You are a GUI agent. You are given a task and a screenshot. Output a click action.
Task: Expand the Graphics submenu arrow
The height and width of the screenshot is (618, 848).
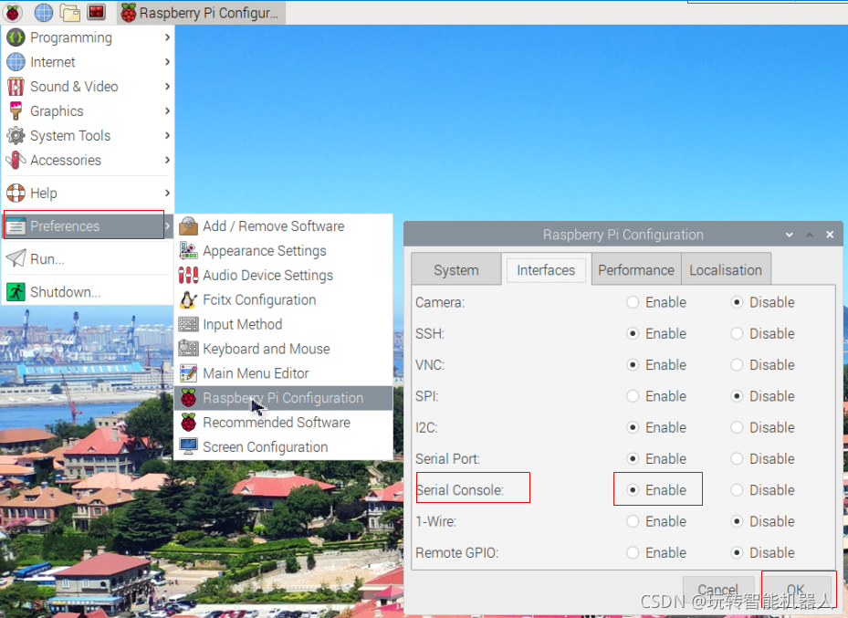click(167, 110)
